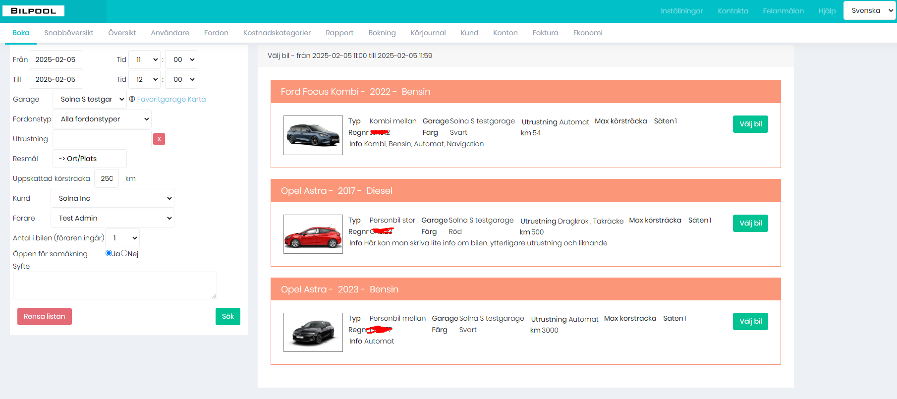Open Inställningar in the top bar

(x=681, y=11)
